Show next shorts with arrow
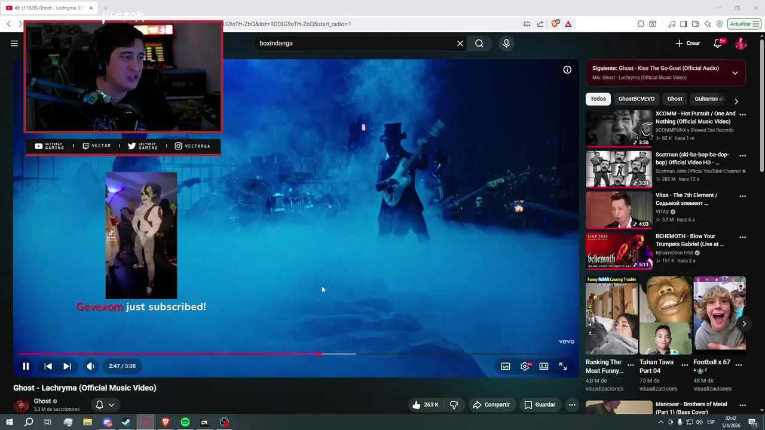Viewport: 765px width, 430px height. [x=744, y=324]
